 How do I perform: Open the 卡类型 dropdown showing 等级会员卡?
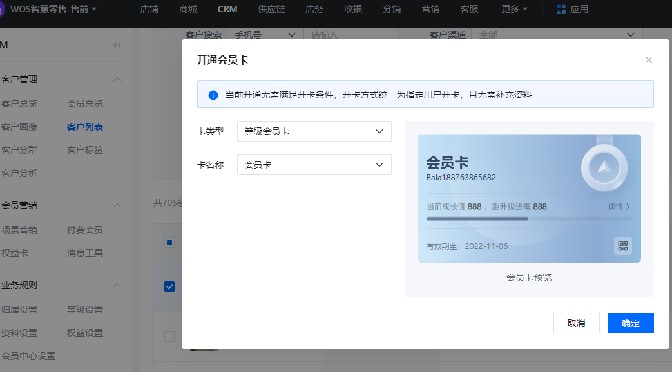[314, 131]
